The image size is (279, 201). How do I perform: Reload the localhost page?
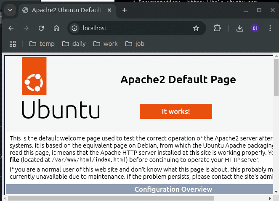[x=41, y=28]
